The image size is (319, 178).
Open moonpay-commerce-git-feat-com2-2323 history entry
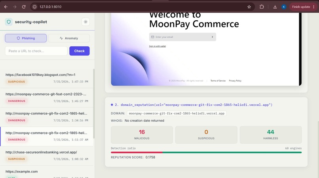[x=47, y=98]
